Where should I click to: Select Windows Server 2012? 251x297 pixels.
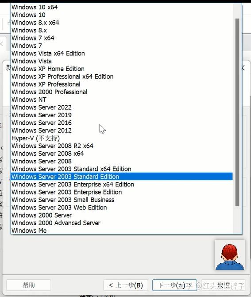(122, 131)
